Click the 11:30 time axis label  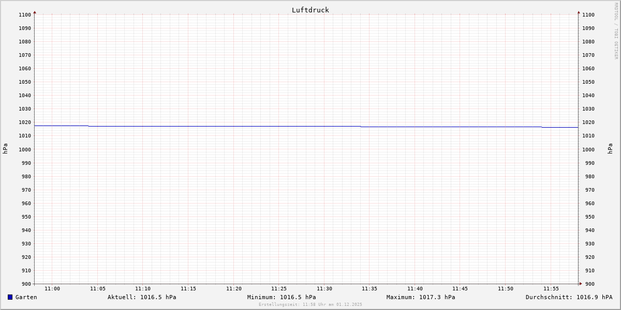click(324, 289)
